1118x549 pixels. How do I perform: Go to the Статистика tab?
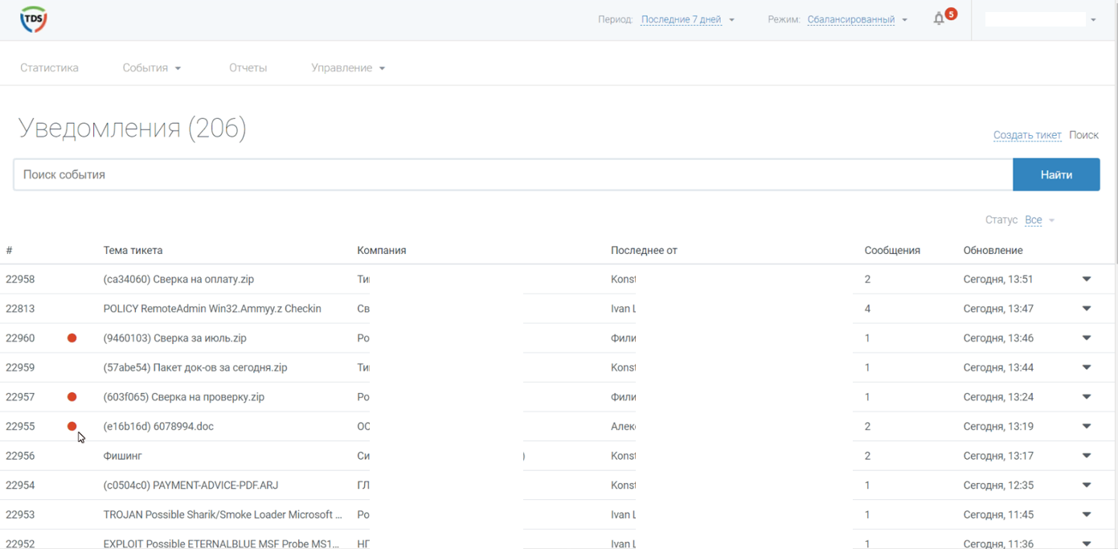point(49,68)
